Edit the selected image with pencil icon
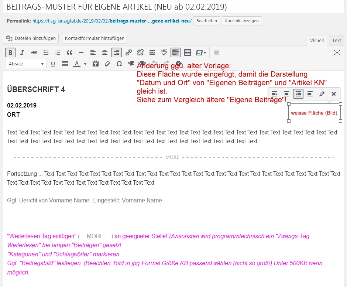The width and height of the screenshot is (347, 287). tap(322, 94)
